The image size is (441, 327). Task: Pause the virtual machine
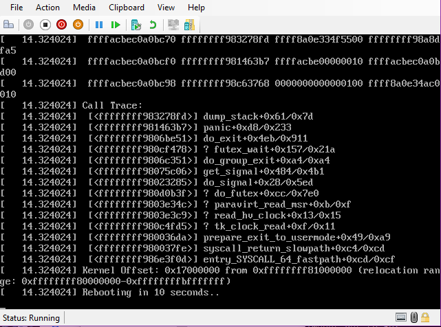[x=99, y=25]
